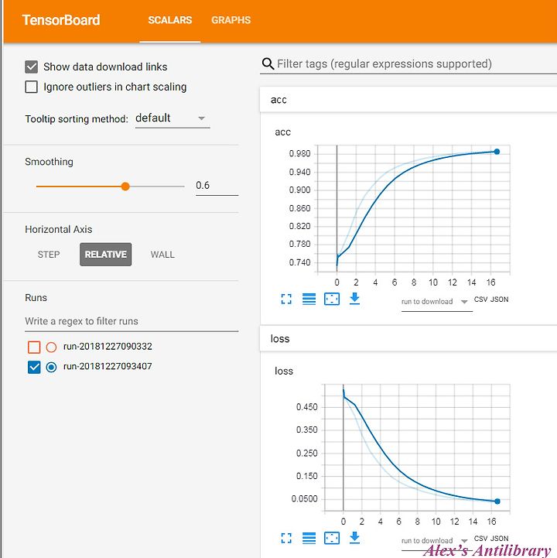Click the Smoothing value field 0.6
The width and height of the screenshot is (557, 558).
[x=217, y=186]
